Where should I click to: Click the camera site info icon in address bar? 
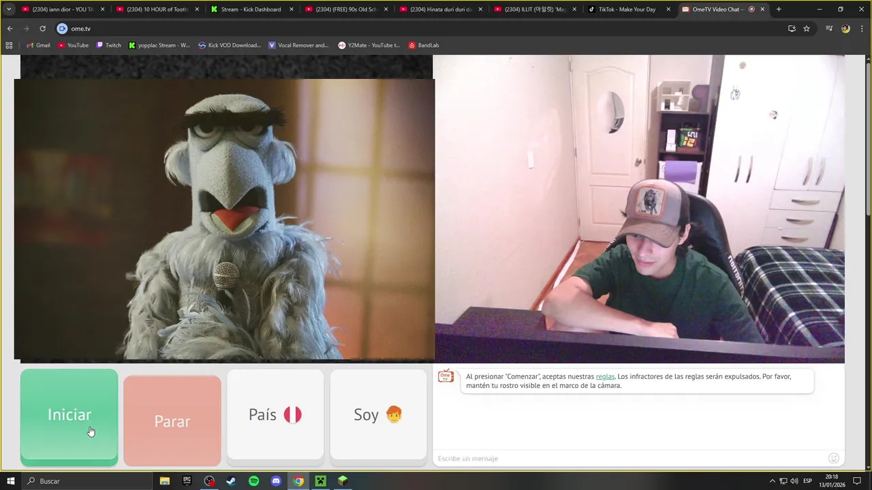[62, 29]
